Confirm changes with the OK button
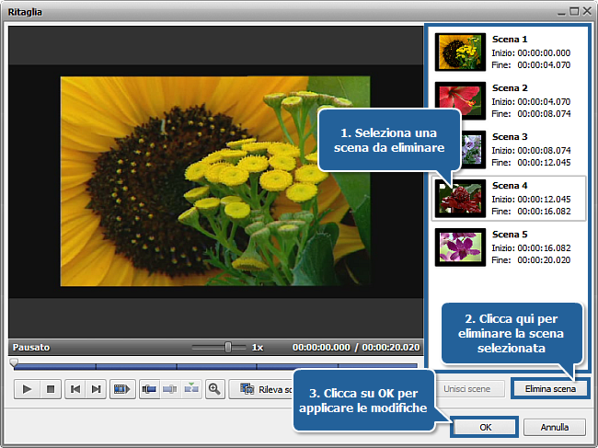Image resolution: width=598 pixels, height=448 pixels. tap(485, 427)
